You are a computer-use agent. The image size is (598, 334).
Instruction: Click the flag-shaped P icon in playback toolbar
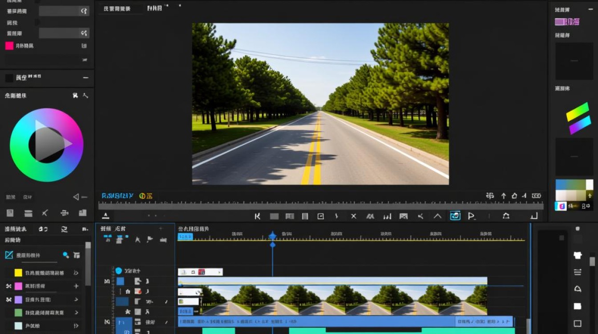(x=471, y=216)
